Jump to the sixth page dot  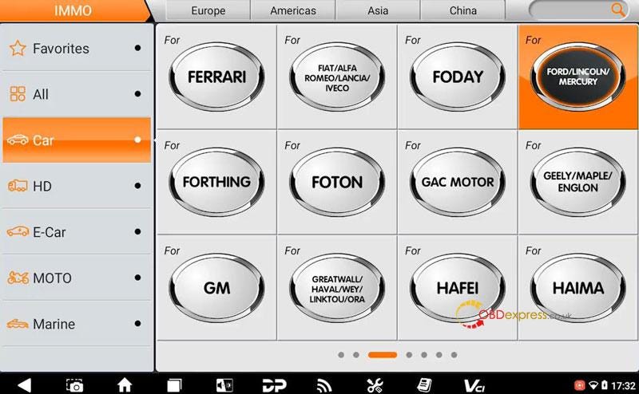tap(439, 355)
